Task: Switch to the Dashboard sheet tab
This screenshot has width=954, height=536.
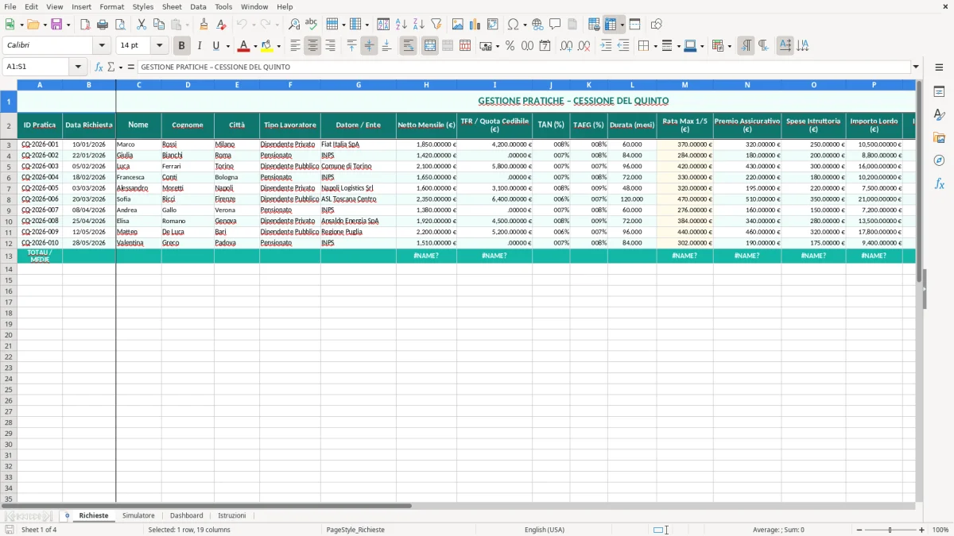Action: (x=186, y=516)
